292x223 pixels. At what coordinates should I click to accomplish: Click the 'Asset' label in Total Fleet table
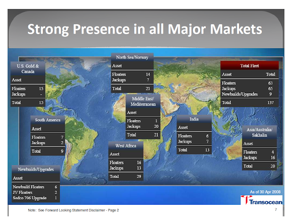point(227,74)
